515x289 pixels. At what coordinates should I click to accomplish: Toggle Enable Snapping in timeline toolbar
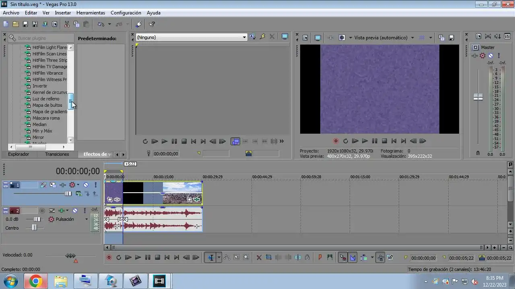point(343,258)
